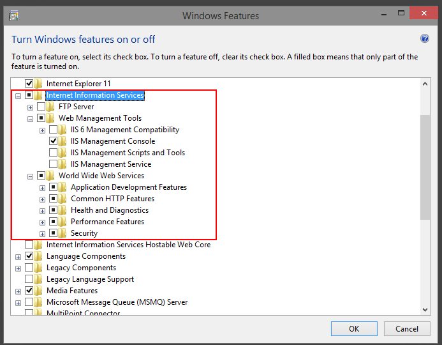Click the FTP Server folder icon
The height and width of the screenshot is (345, 442).
(50, 107)
